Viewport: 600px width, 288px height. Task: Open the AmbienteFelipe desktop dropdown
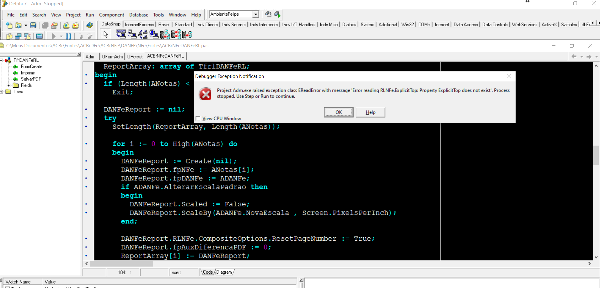click(256, 14)
